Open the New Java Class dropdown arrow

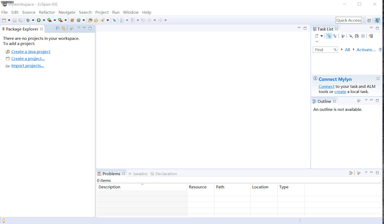(84, 20)
